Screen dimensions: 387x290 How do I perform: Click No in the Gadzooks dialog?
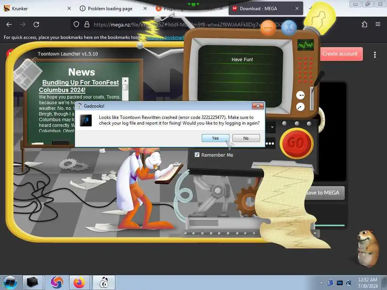point(246,138)
